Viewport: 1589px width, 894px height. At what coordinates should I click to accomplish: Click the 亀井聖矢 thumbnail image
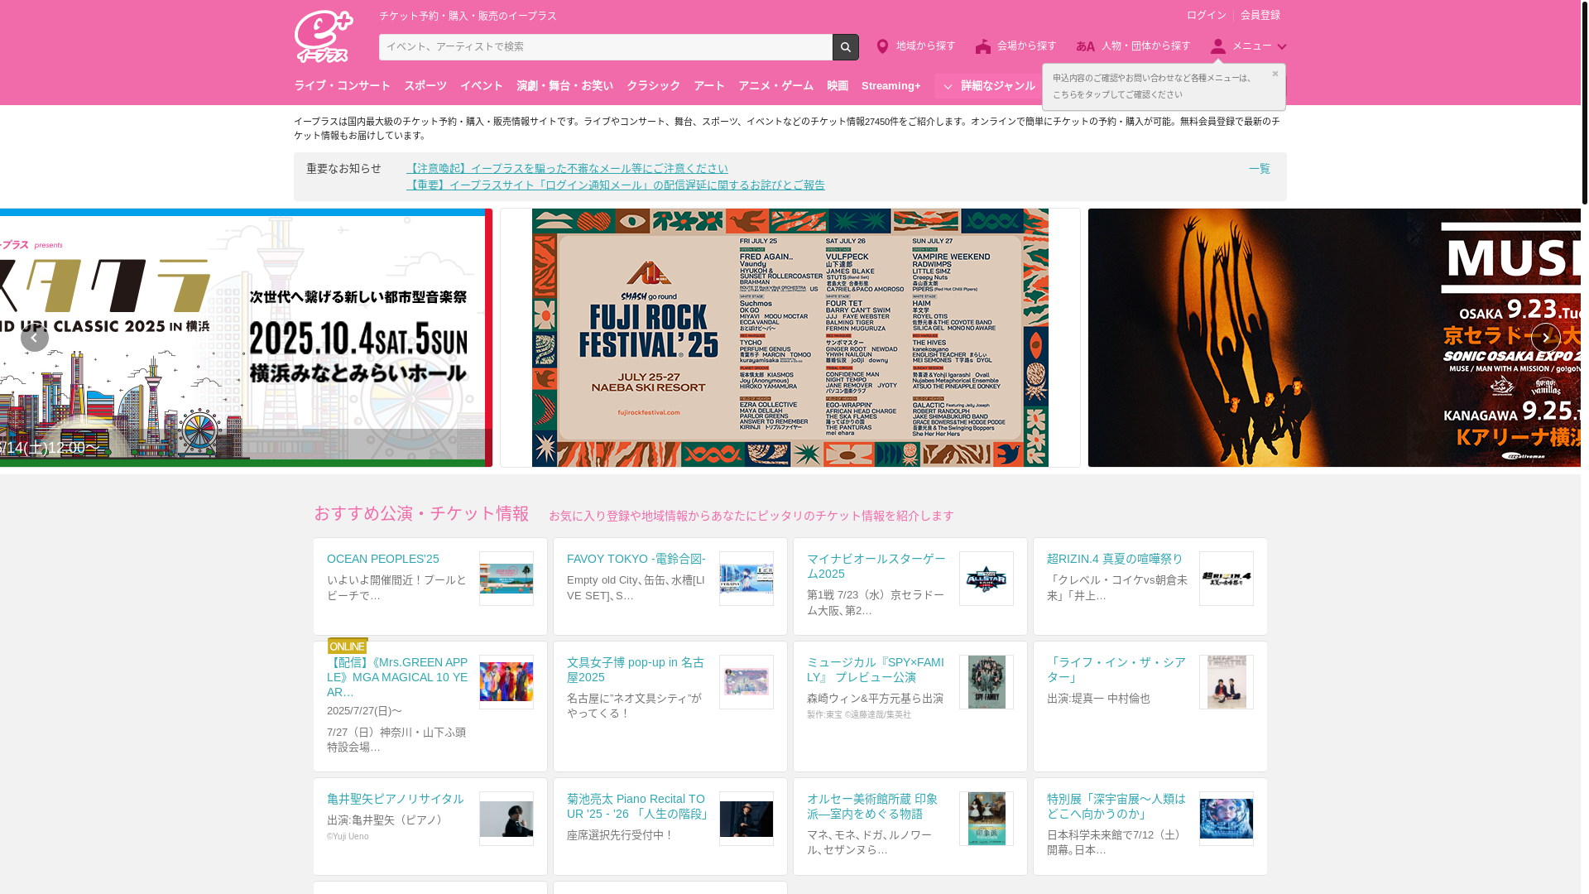click(506, 819)
